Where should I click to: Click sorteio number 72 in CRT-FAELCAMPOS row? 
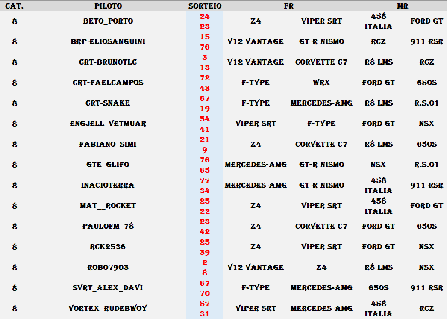(x=205, y=78)
